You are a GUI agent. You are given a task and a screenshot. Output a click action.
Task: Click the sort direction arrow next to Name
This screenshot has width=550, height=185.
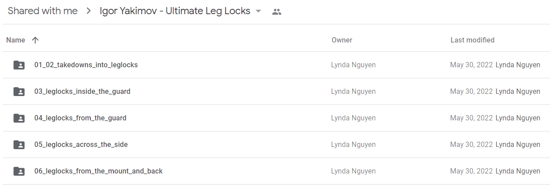[x=35, y=40]
